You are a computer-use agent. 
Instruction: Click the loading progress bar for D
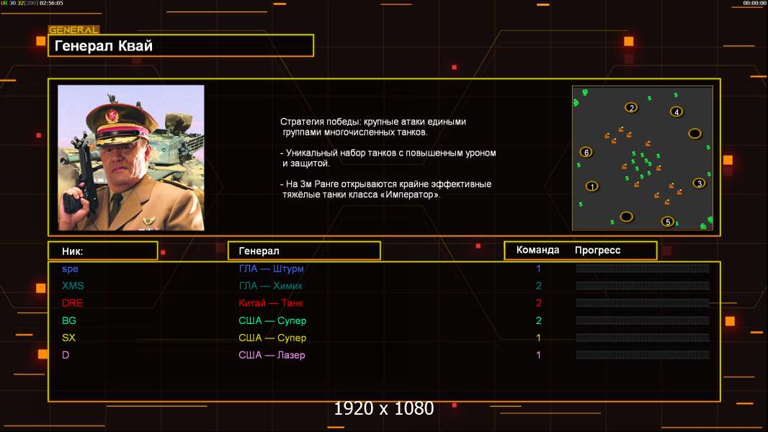click(x=643, y=355)
